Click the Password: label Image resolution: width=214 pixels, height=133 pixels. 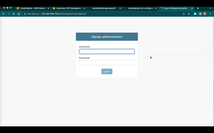point(84,58)
